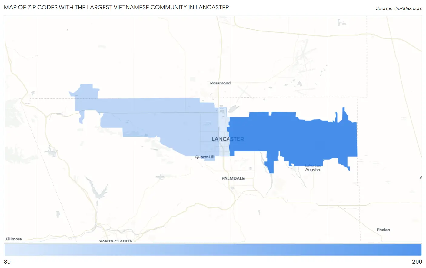The height and width of the screenshot is (268, 426).
Task: Click the Phelan map label
Action: pyautogui.click(x=383, y=230)
